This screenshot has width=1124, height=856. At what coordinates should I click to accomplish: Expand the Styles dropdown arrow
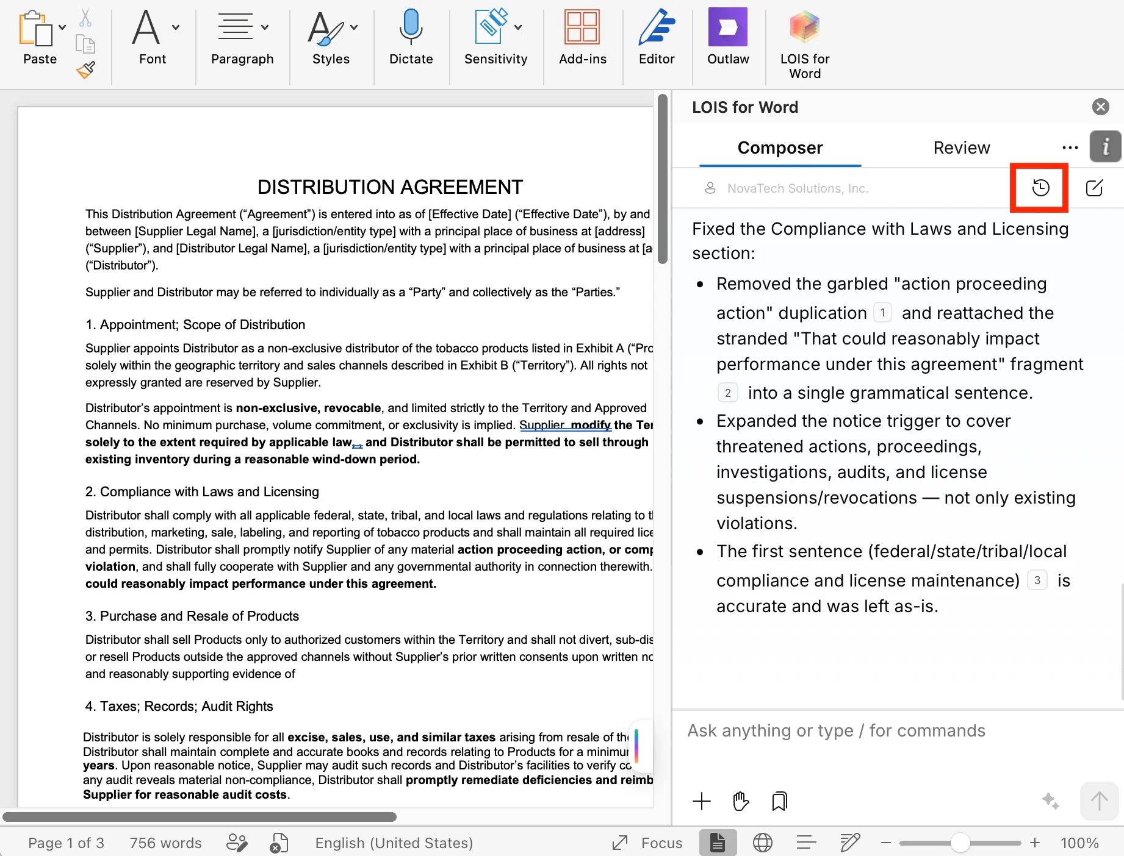click(354, 27)
